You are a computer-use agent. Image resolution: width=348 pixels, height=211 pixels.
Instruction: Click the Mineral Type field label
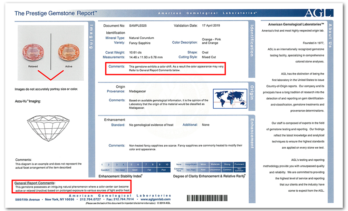pos(115,38)
